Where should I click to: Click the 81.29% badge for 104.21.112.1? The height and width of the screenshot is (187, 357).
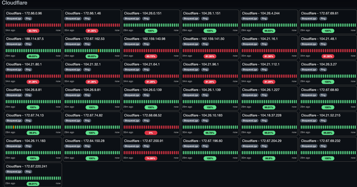tap(269, 82)
